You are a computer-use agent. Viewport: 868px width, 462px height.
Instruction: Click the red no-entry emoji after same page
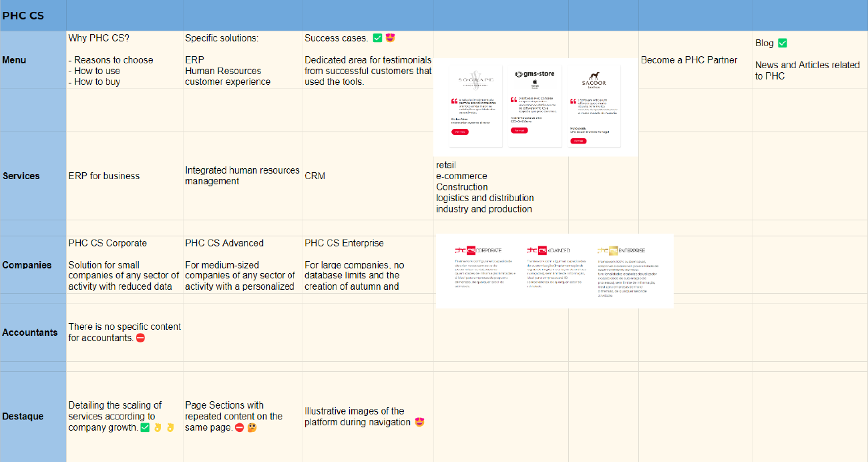click(240, 427)
